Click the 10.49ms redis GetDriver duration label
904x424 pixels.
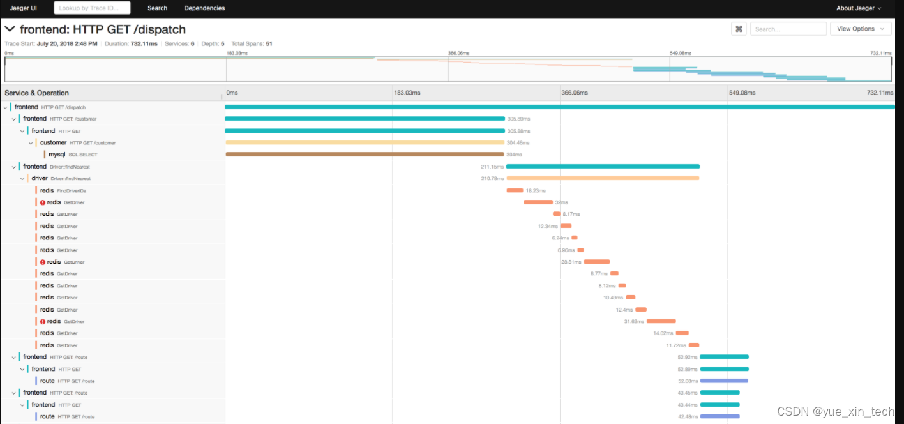[614, 298]
